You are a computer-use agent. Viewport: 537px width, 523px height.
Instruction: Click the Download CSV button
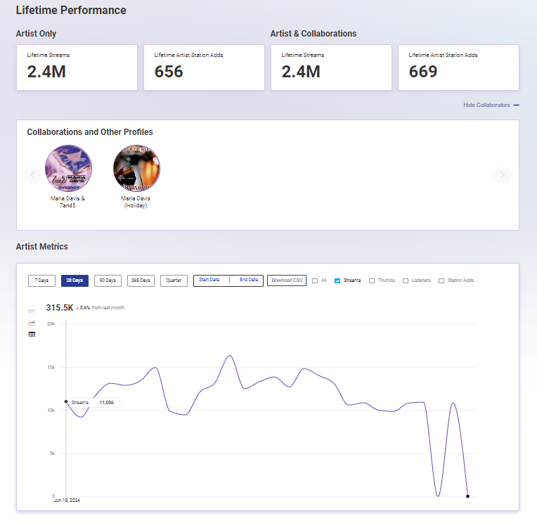[x=286, y=280]
